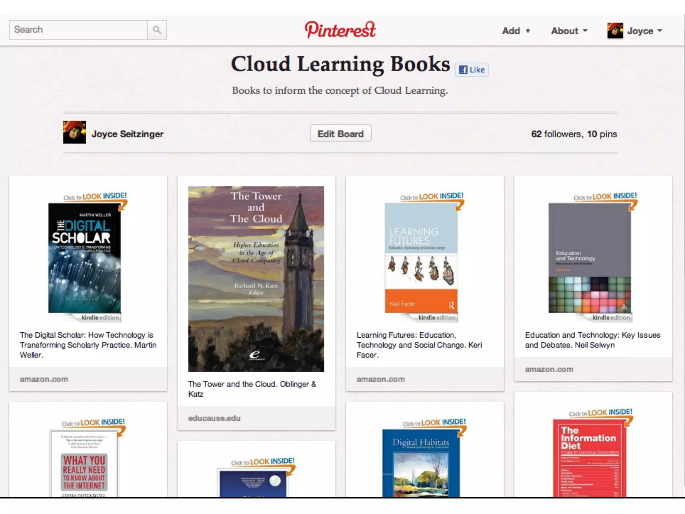Follow the educause.edu source link
This screenshot has height=514, width=685.
point(214,418)
